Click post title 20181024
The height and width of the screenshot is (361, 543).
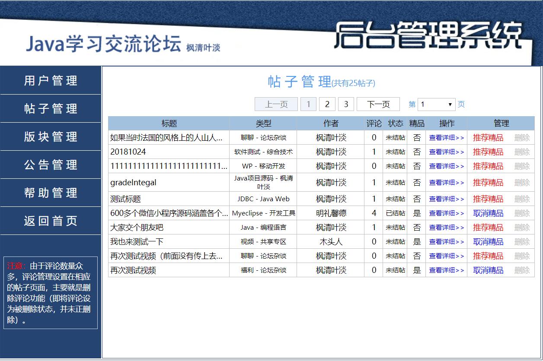pyautogui.click(x=128, y=152)
